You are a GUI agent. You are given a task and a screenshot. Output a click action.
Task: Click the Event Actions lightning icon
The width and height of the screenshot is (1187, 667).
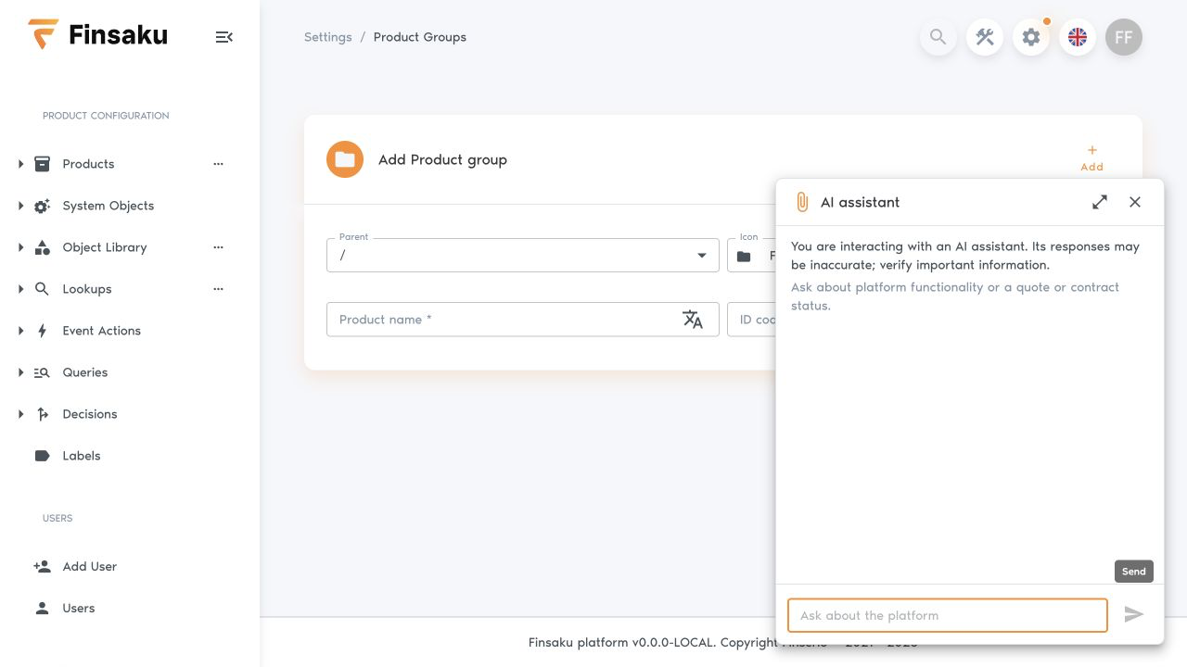point(42,331)
